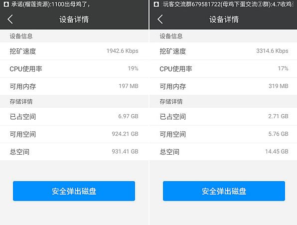The height and width of the screenshot is (225, 297).
Task: Open QQ notification icon in left status bar
Action: coord(6,4)
